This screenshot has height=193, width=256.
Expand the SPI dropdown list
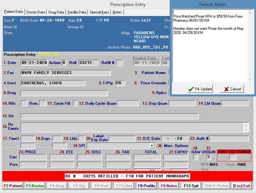(152, 146)
